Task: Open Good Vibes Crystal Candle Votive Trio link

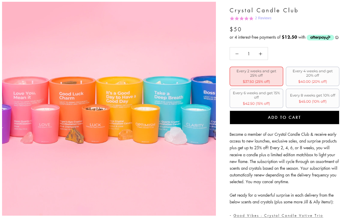Action: (x=278, y=216)
